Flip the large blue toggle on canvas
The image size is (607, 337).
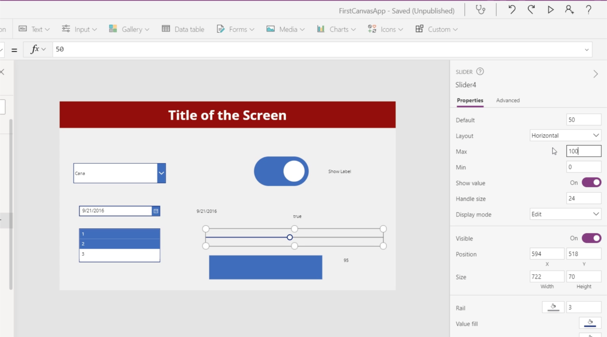pos(281,171)
